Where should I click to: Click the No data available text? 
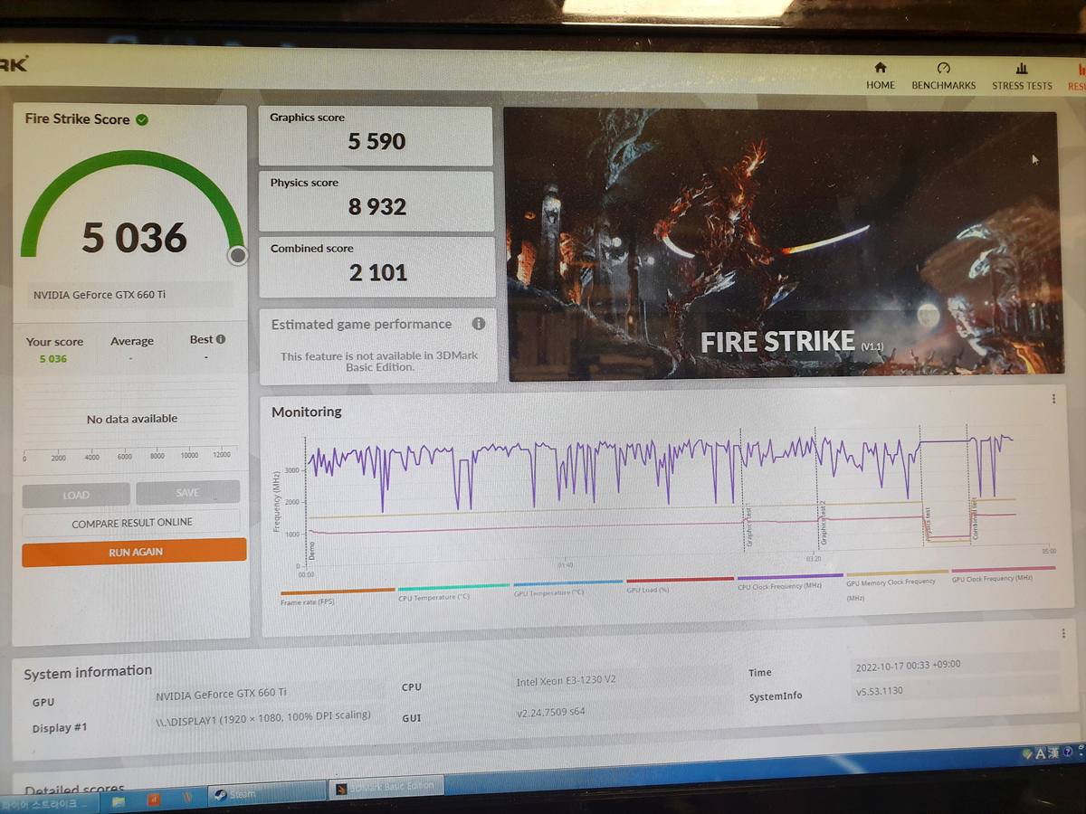click(x=132, y=419)
